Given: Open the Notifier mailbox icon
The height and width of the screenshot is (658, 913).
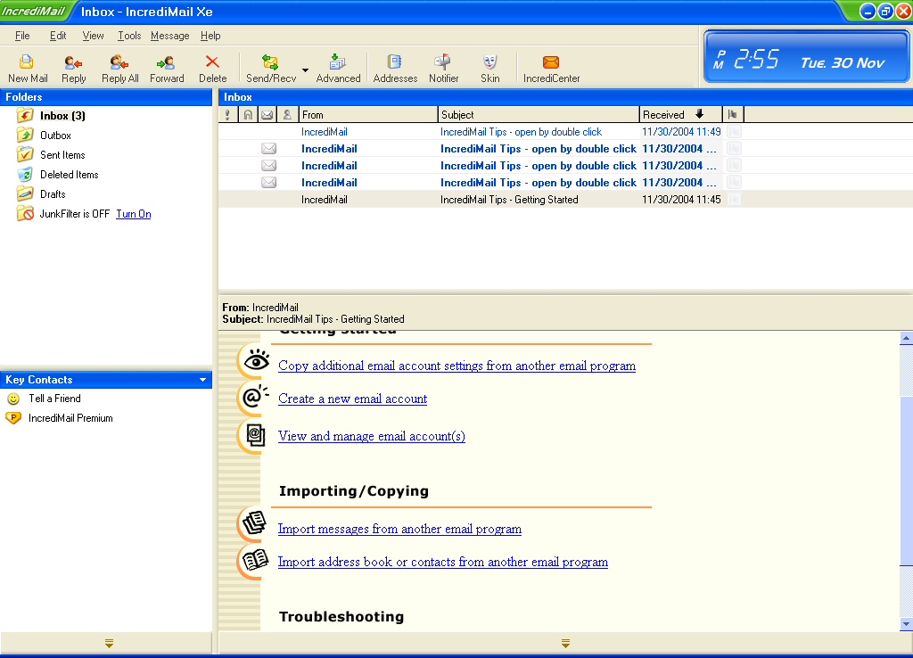Looking at the screenshot, I should coord(443,68).
